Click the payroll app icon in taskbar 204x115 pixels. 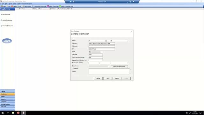pos(23,113)
